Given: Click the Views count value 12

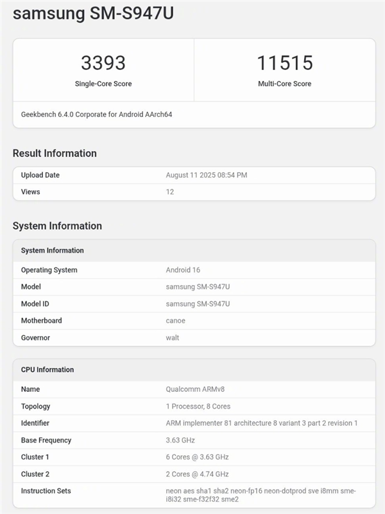Looking at the screenshot, I should 170,191.
